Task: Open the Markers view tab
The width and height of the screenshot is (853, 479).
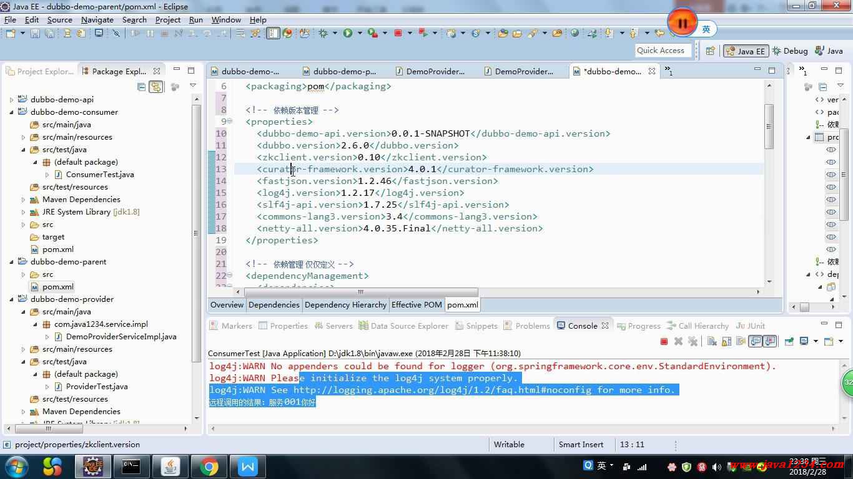Action: [x=230, y=326]
